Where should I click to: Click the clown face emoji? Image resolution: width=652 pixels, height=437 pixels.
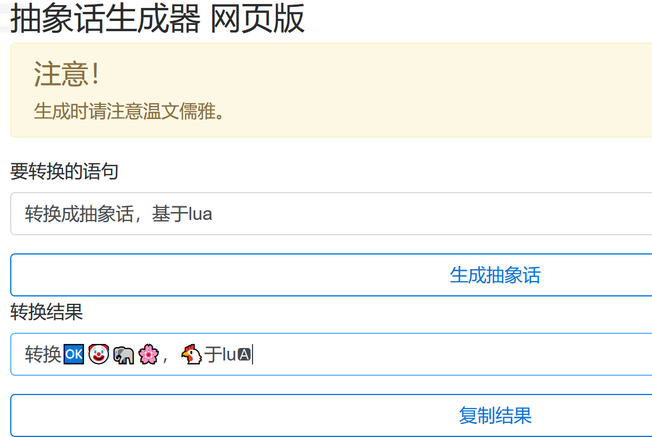[x=98, y=355]
